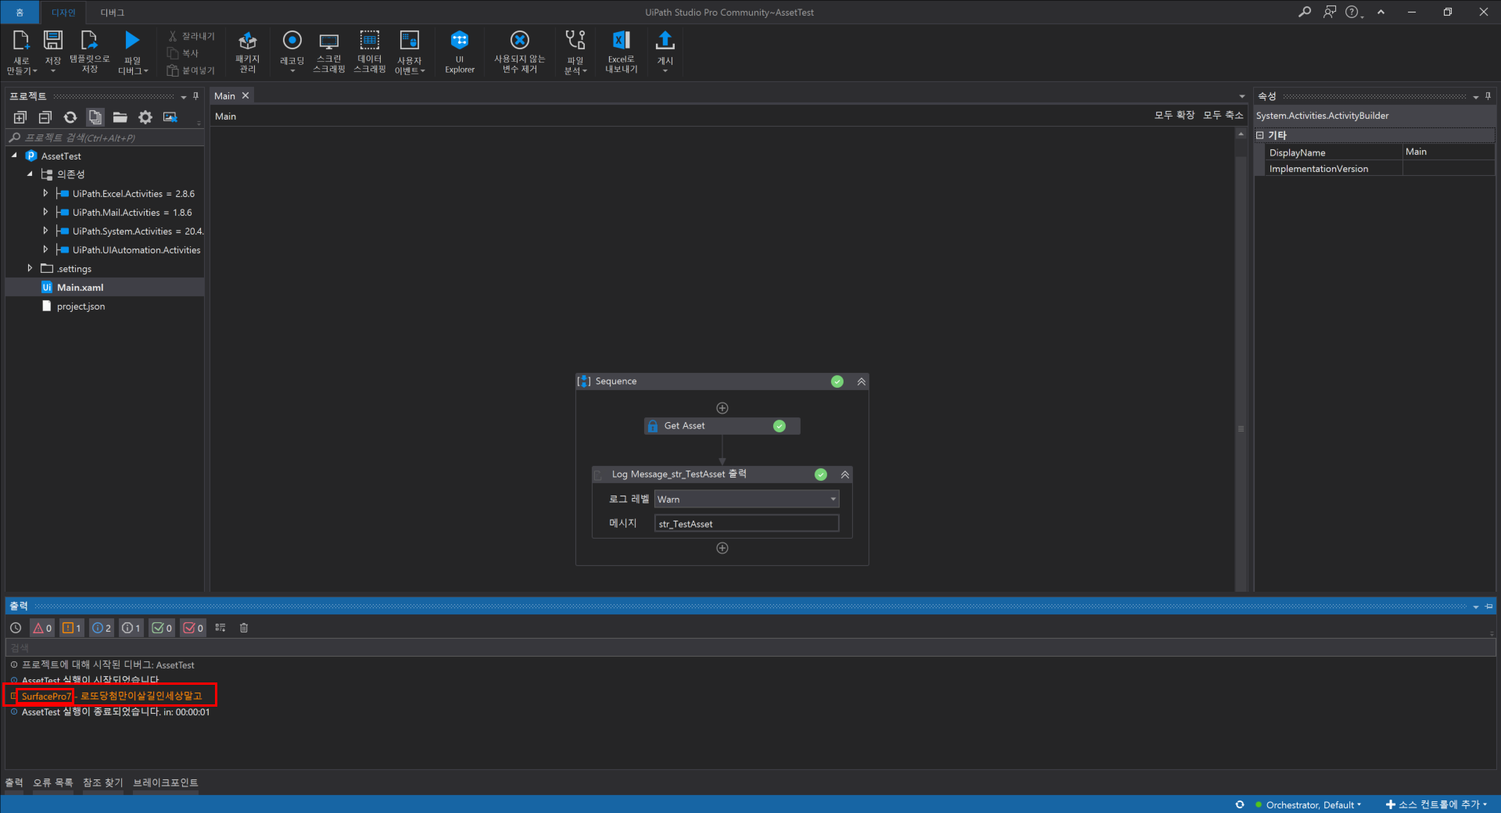This screenshot has width=1501, height=813.
Task: Click Remove Unused Variables (사용되지 않는 변수 제거)
Action: click(x=519, y=52)
